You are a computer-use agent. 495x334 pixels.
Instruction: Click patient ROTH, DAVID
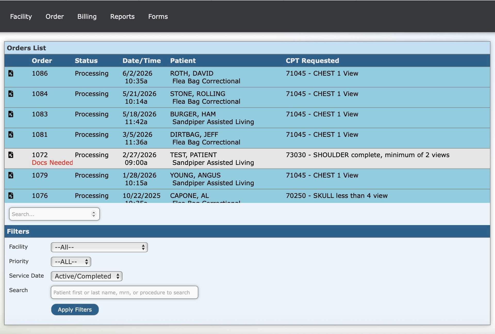192,73
